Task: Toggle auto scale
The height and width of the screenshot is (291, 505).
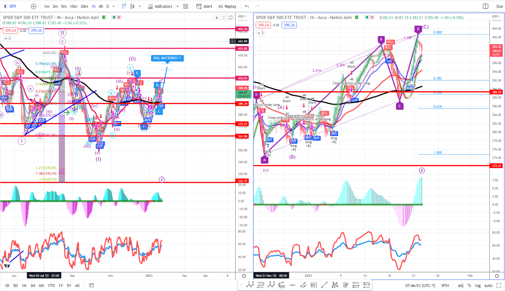Action: (x=488, y=285)
